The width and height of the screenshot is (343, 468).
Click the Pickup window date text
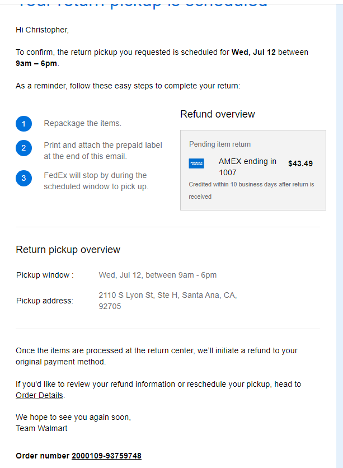pyautogui.click(x=157, y=275)
